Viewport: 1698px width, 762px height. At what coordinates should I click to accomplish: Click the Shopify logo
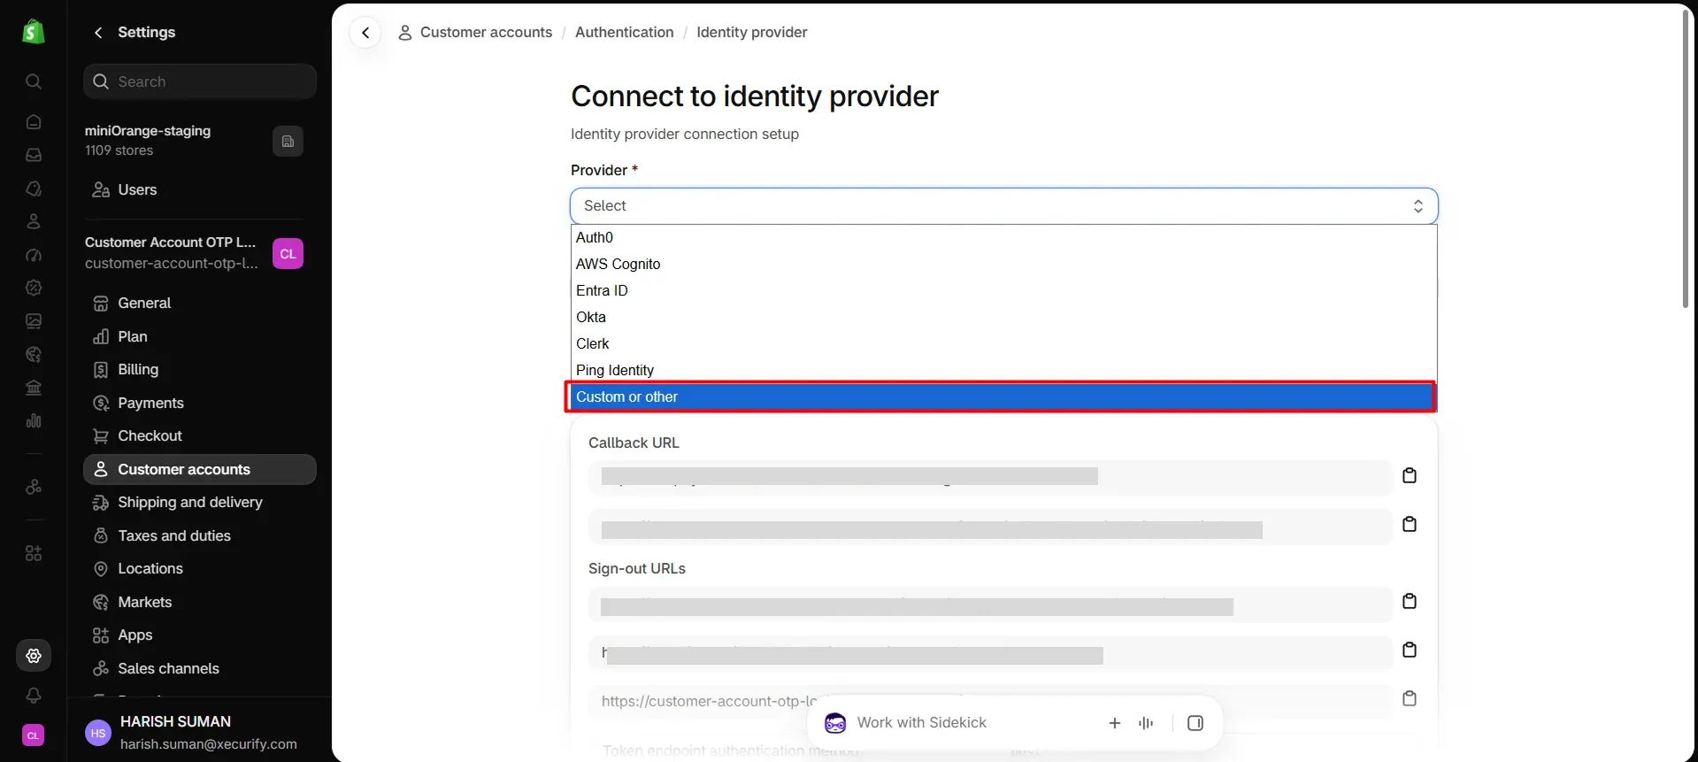34,32
